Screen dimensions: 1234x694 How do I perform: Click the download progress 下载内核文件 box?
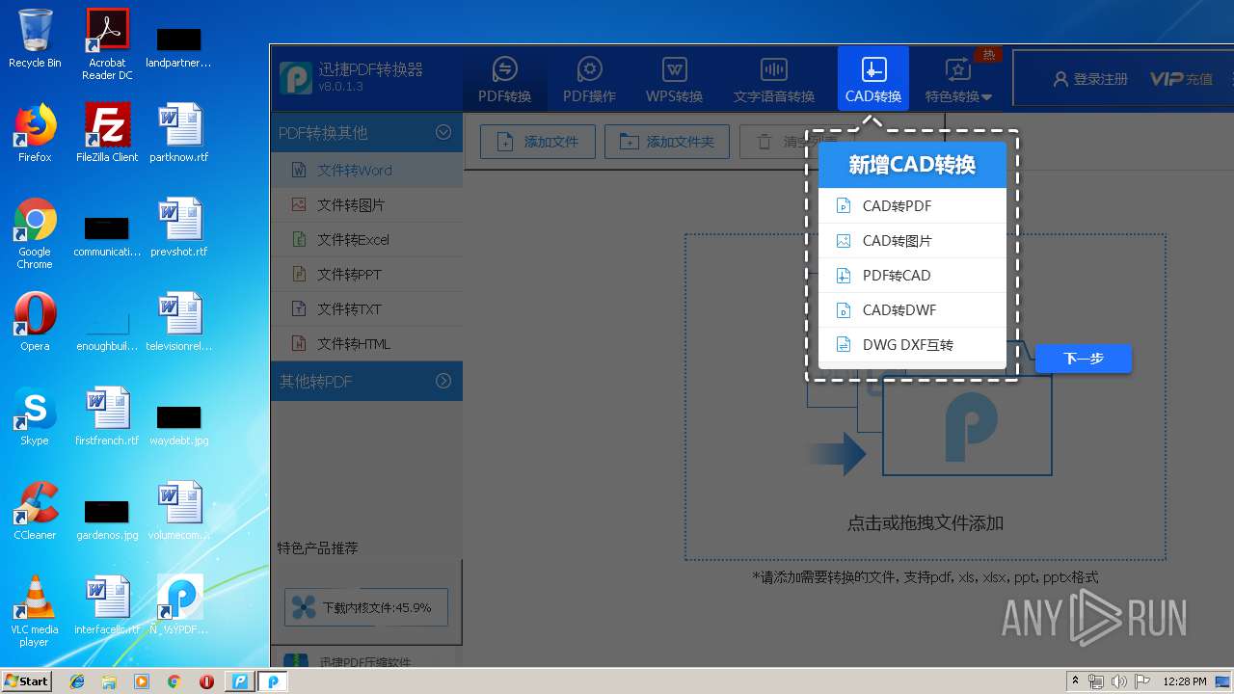pyautogui.click(x=366, y=607)
